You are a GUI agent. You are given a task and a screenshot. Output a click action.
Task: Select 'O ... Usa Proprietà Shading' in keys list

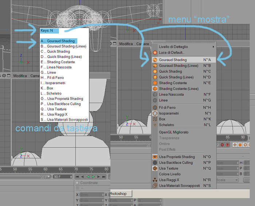[x=62, y=98]
